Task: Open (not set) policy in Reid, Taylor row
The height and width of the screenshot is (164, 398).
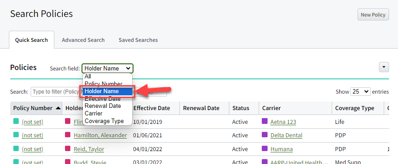Action: [x=32, y=149]
